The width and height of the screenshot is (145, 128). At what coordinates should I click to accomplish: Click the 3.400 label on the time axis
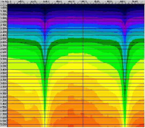point(4,70)
